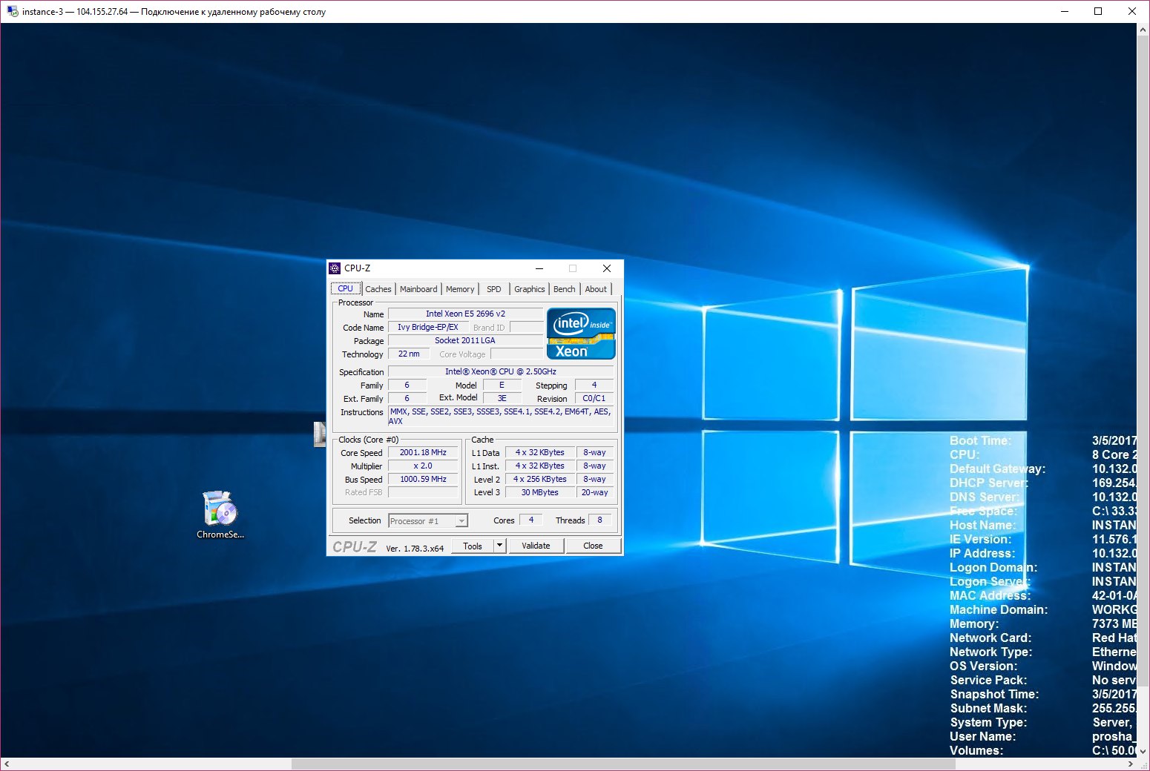The width and height of the screenshot is (1150, 771).
Task: Click the Revision C0/C1 value
Action: 594,398
